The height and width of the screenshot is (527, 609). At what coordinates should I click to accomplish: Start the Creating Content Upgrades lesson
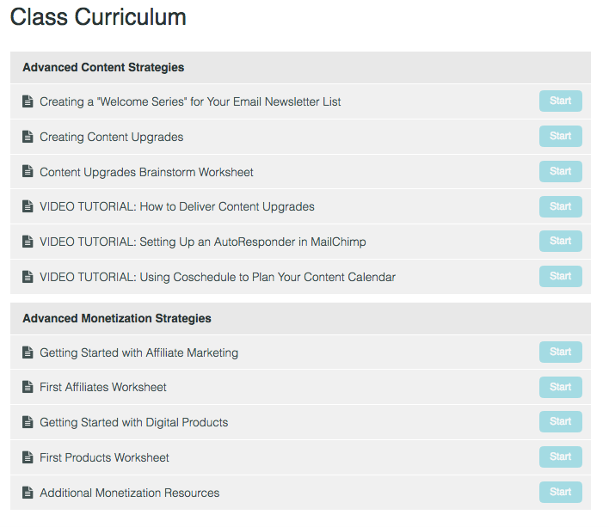[561, 136]
